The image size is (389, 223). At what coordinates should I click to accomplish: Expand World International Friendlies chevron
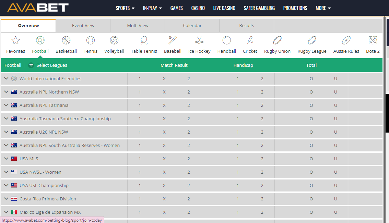[x=6, y=78]
